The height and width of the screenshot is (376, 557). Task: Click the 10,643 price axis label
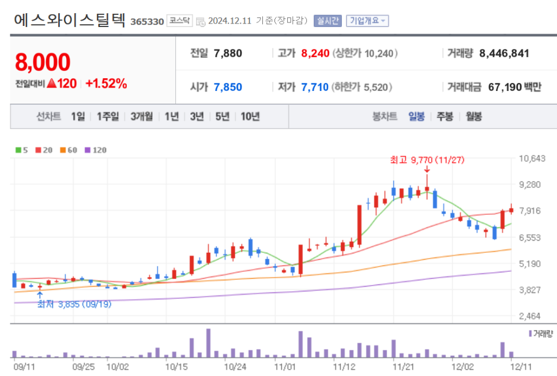(x=532, y=158)
